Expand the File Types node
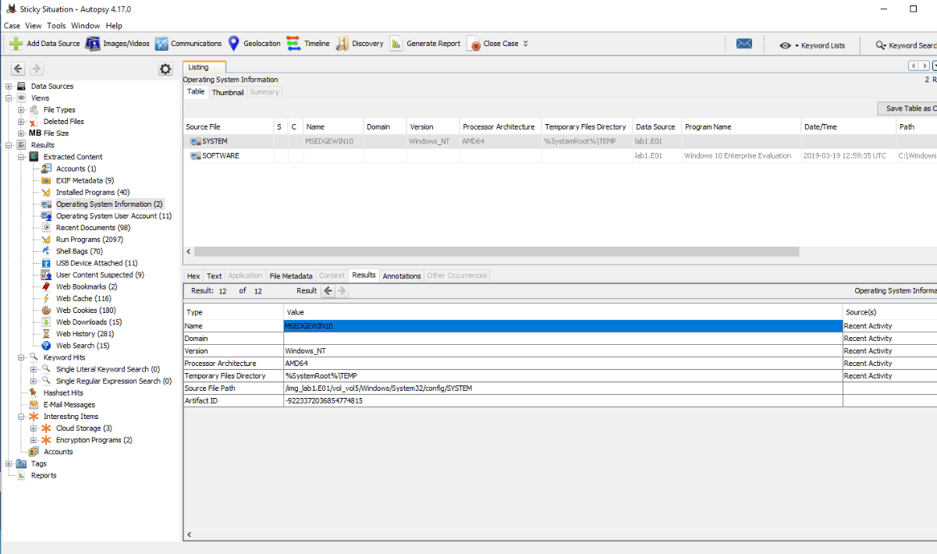This screenshot has height=554, width=937. [21, 109]
